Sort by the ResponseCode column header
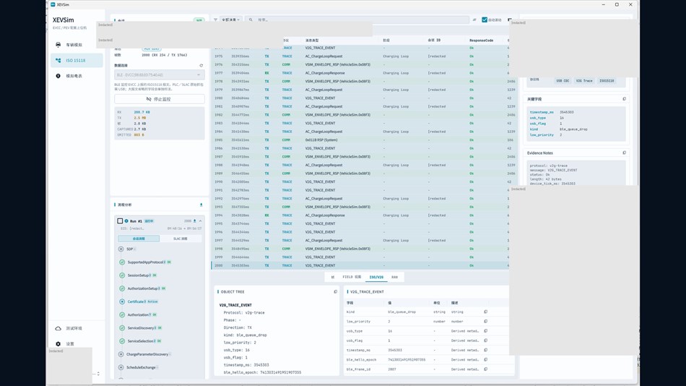The width and height of the screenshot is (686, 386). 481,40
